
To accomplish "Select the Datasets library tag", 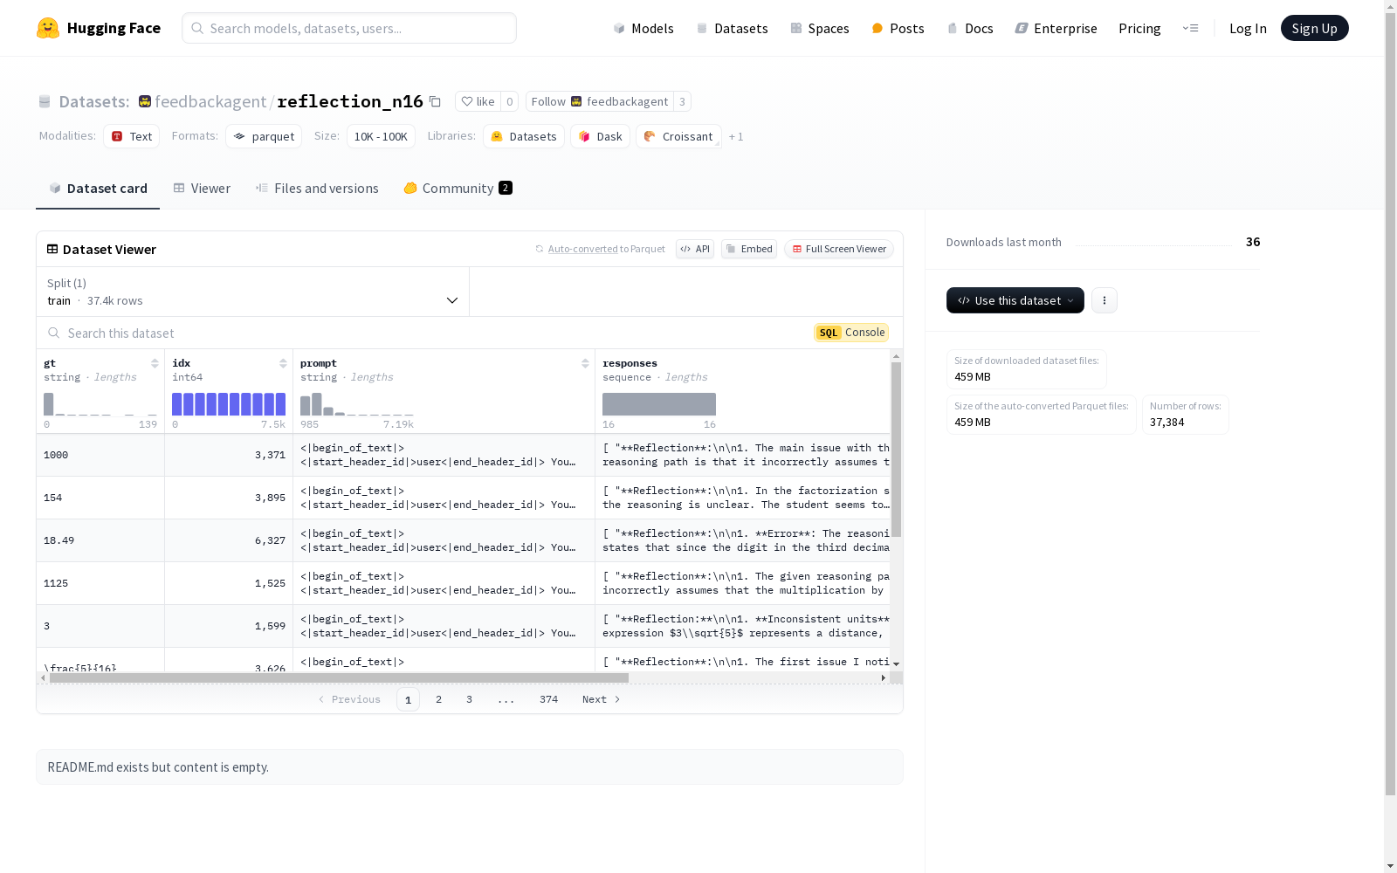I will pos(523,136).
